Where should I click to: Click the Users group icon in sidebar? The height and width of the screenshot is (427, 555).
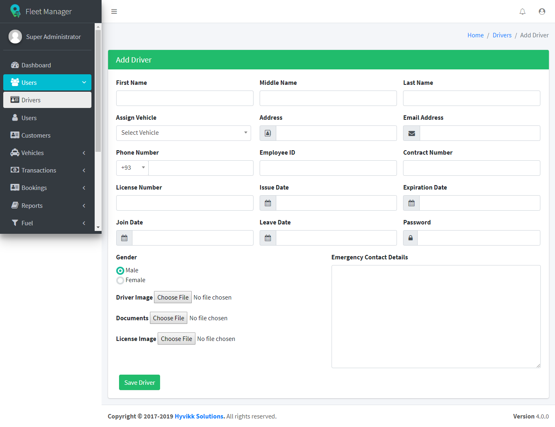[15, 82]
